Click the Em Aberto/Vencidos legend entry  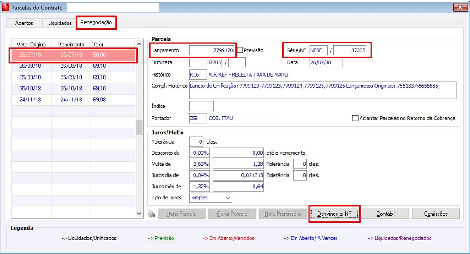coord(229,238)
